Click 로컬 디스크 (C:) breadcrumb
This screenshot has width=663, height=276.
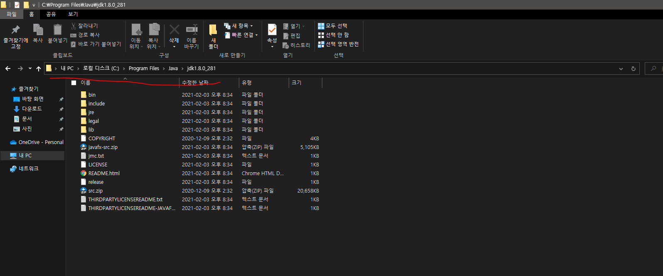[x=101, y=68]
